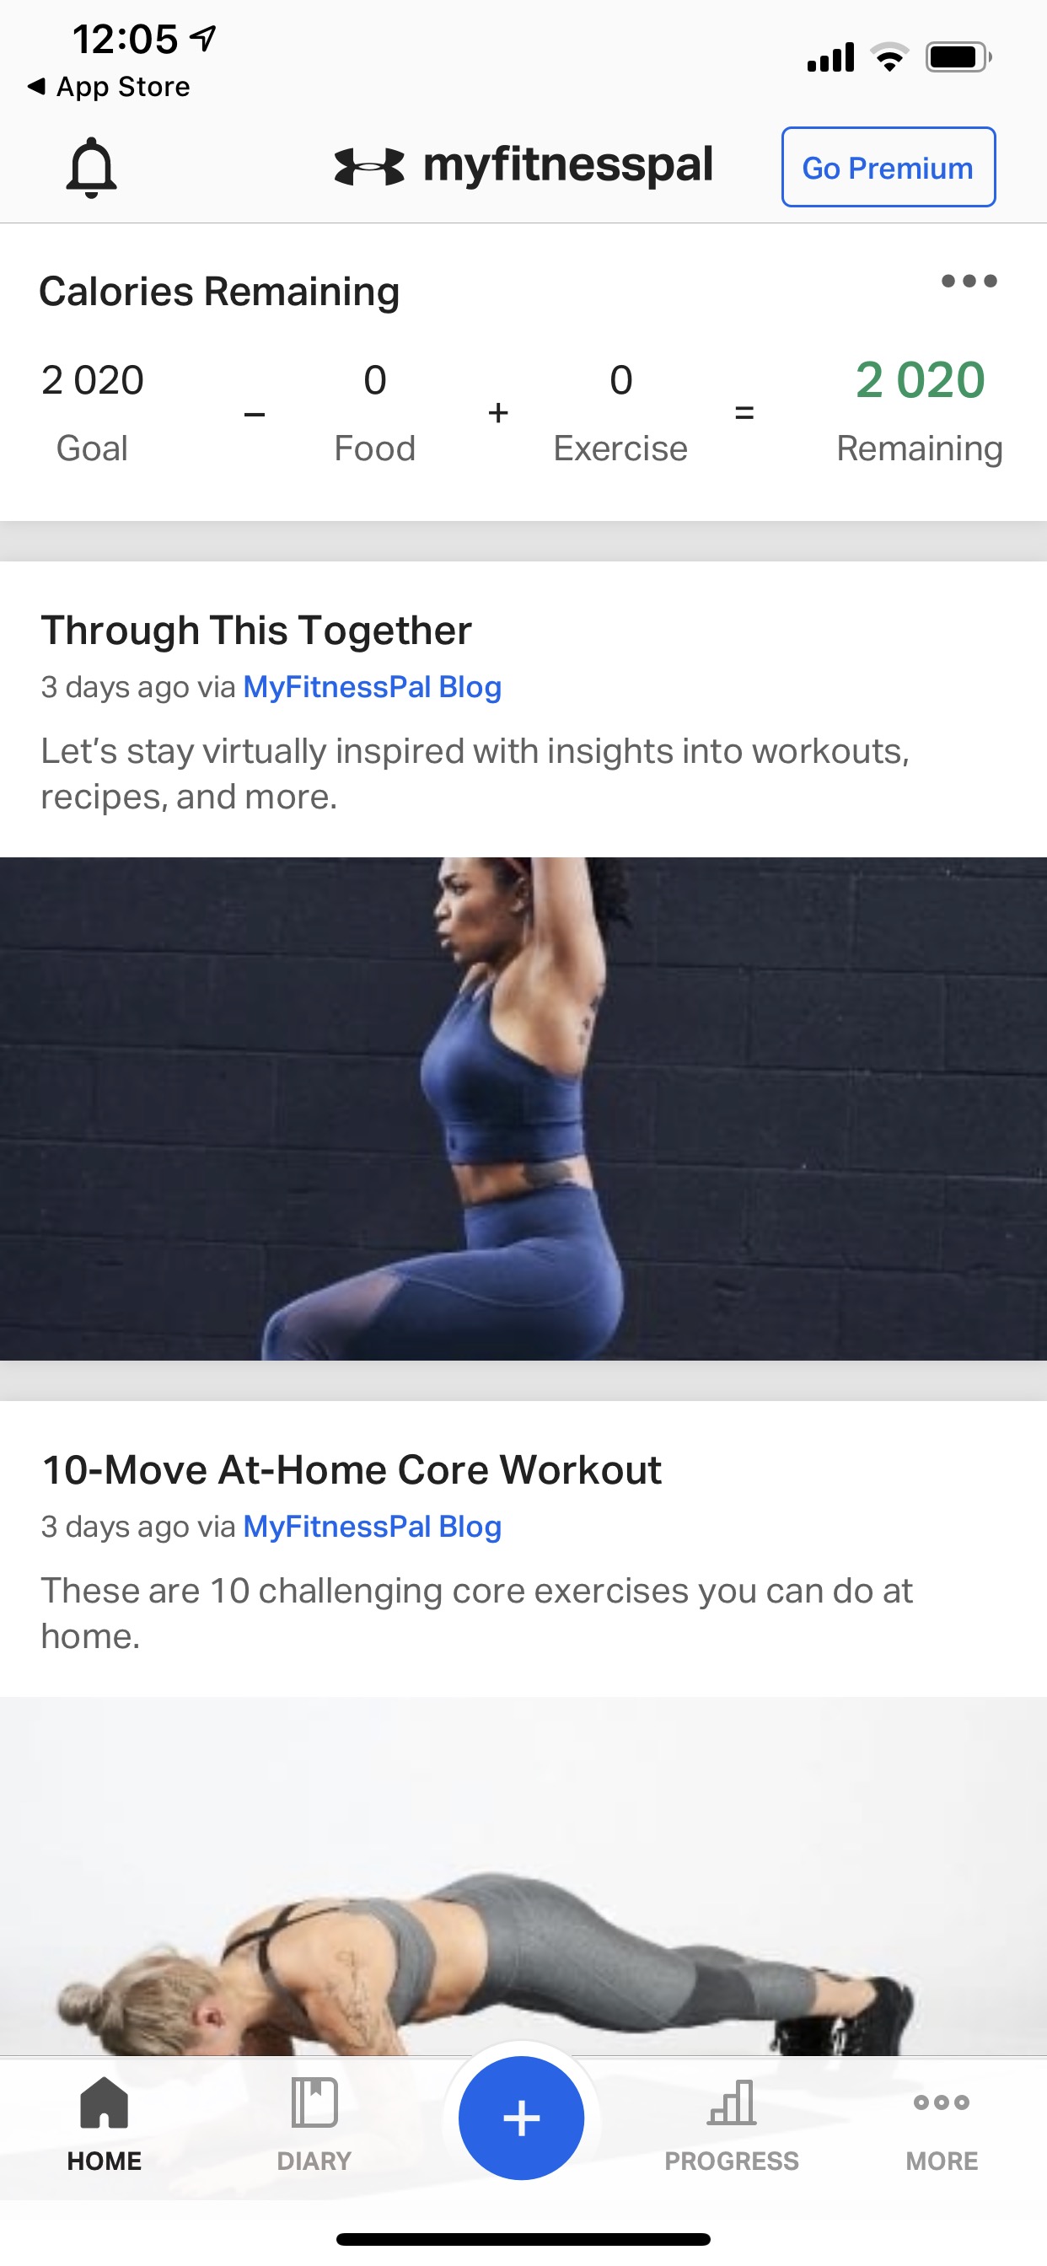Tap the Exercise calories value
The height and width of the screenshot is (2266, 1047).
(621, 380)
